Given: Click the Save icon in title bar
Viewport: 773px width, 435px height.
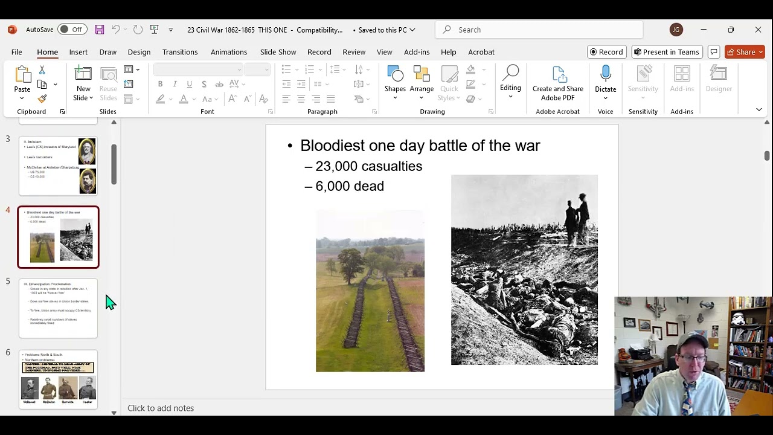Looking at the screenshot, I should (x=99, y=30).
